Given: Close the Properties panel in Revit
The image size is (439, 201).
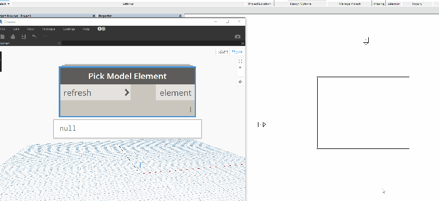Looking at the screenshot, I should (x=181, y=16).
